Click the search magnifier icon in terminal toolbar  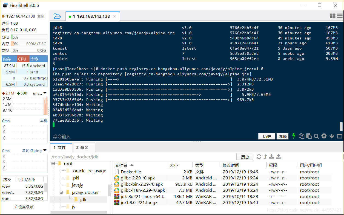coord(316,136)
